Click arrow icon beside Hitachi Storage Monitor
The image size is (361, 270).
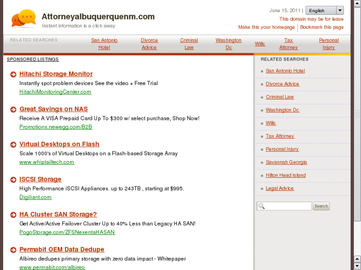click(x=13, y=74)
